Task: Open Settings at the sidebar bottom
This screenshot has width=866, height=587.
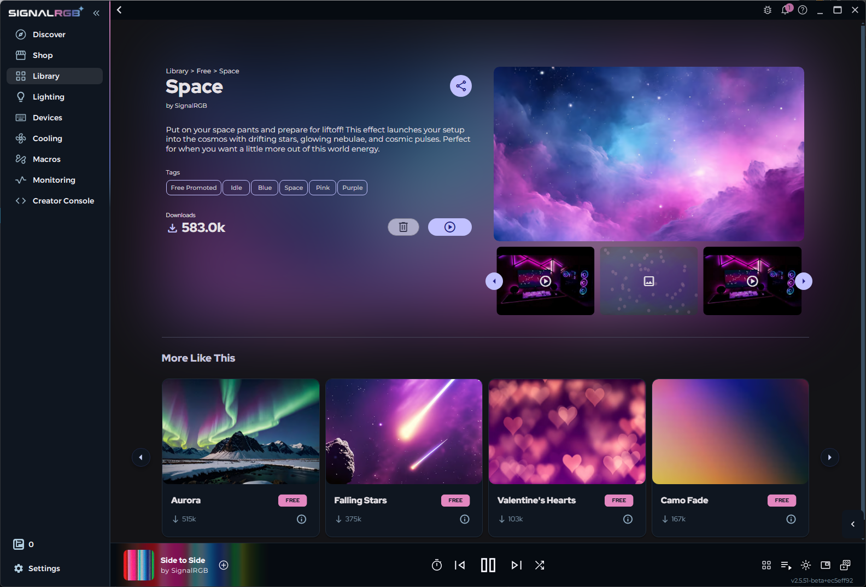Action: click(x=37, y=568)
